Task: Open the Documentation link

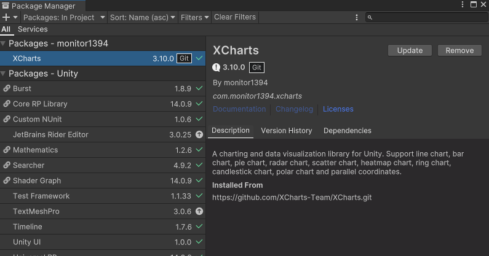Action: (239, 109)
